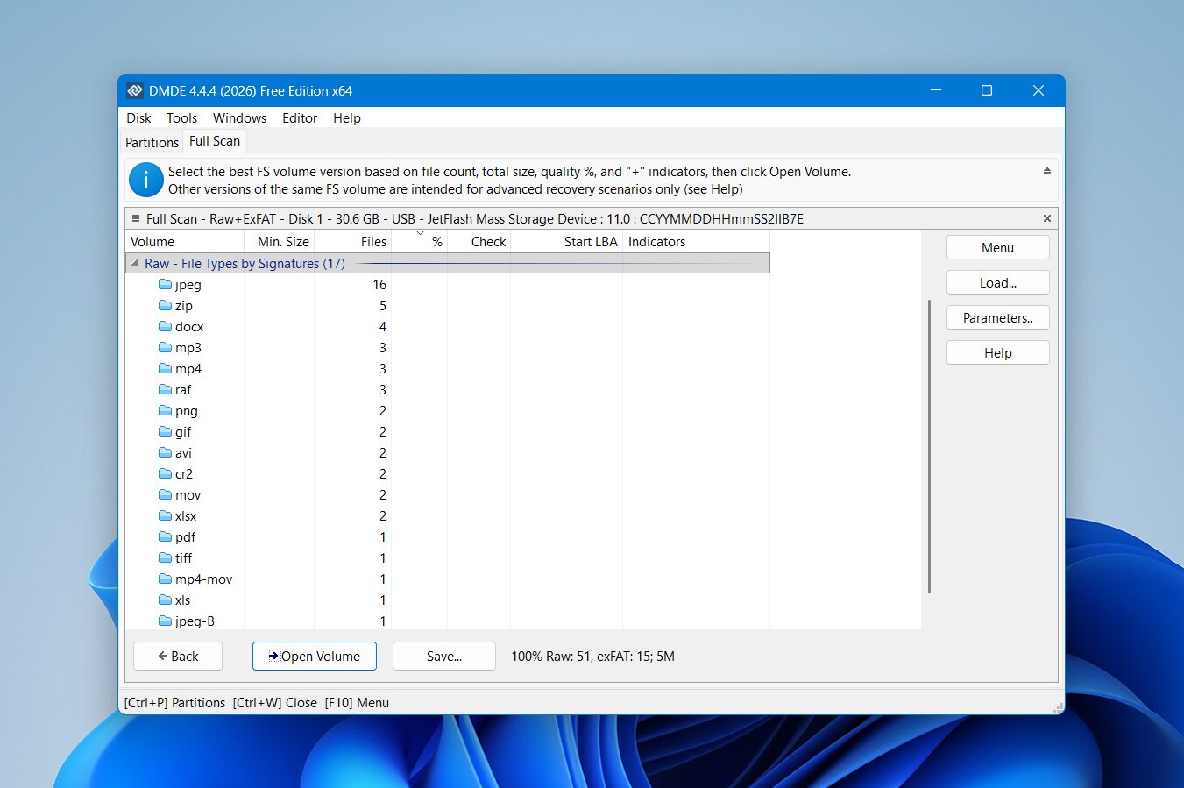Open the Parameters.. button
The height and width of the screenshot is (788, 1184).
(x=997, y=317)
